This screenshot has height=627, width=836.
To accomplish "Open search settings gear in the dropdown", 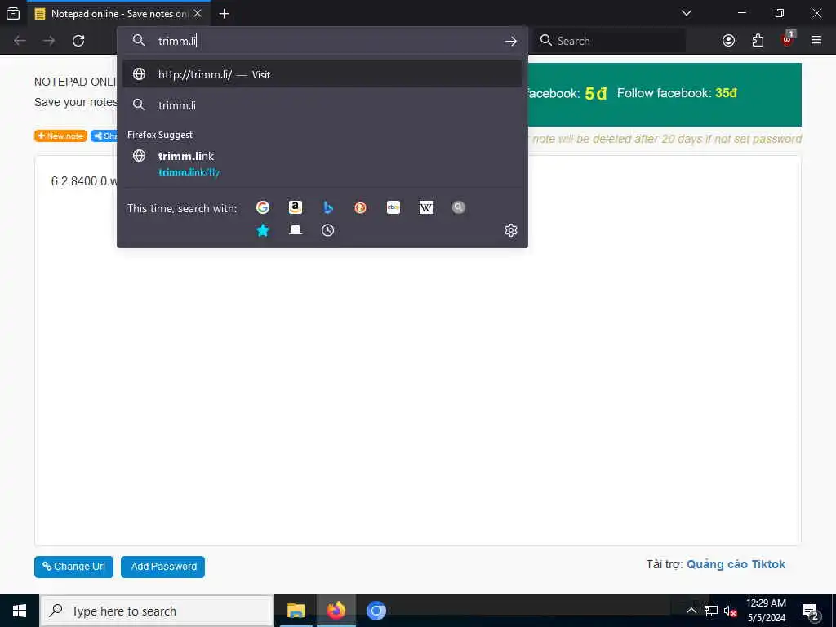I will pos(511,230).
